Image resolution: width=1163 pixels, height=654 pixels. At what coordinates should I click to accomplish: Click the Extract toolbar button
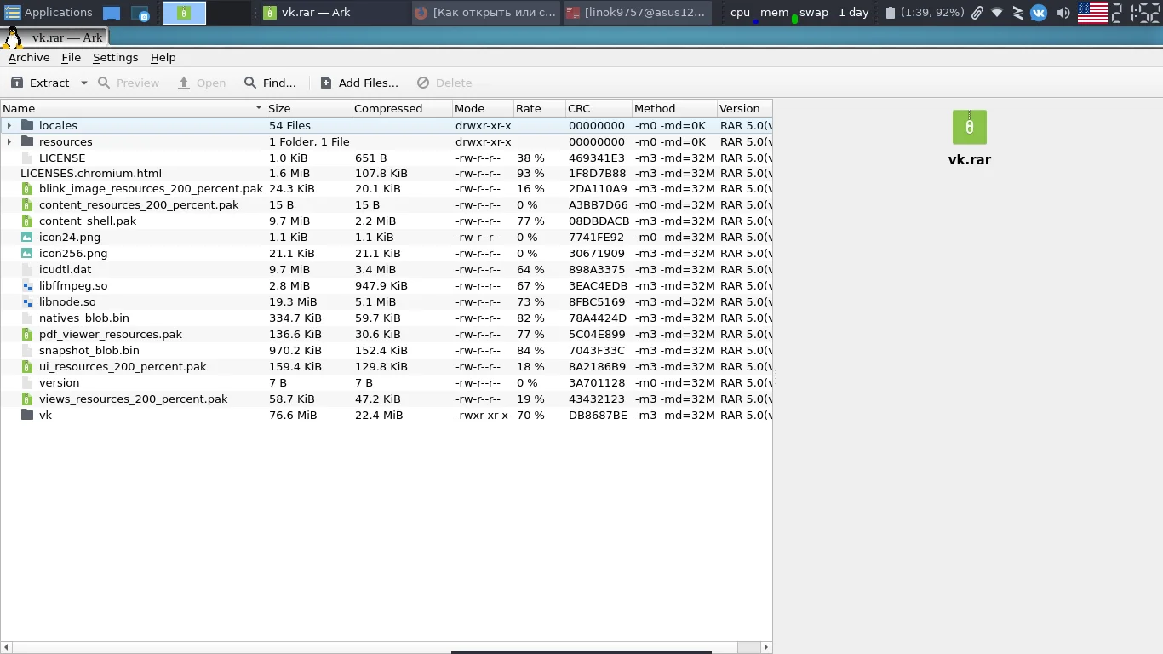pyautogui.click(x=40, y=83)
